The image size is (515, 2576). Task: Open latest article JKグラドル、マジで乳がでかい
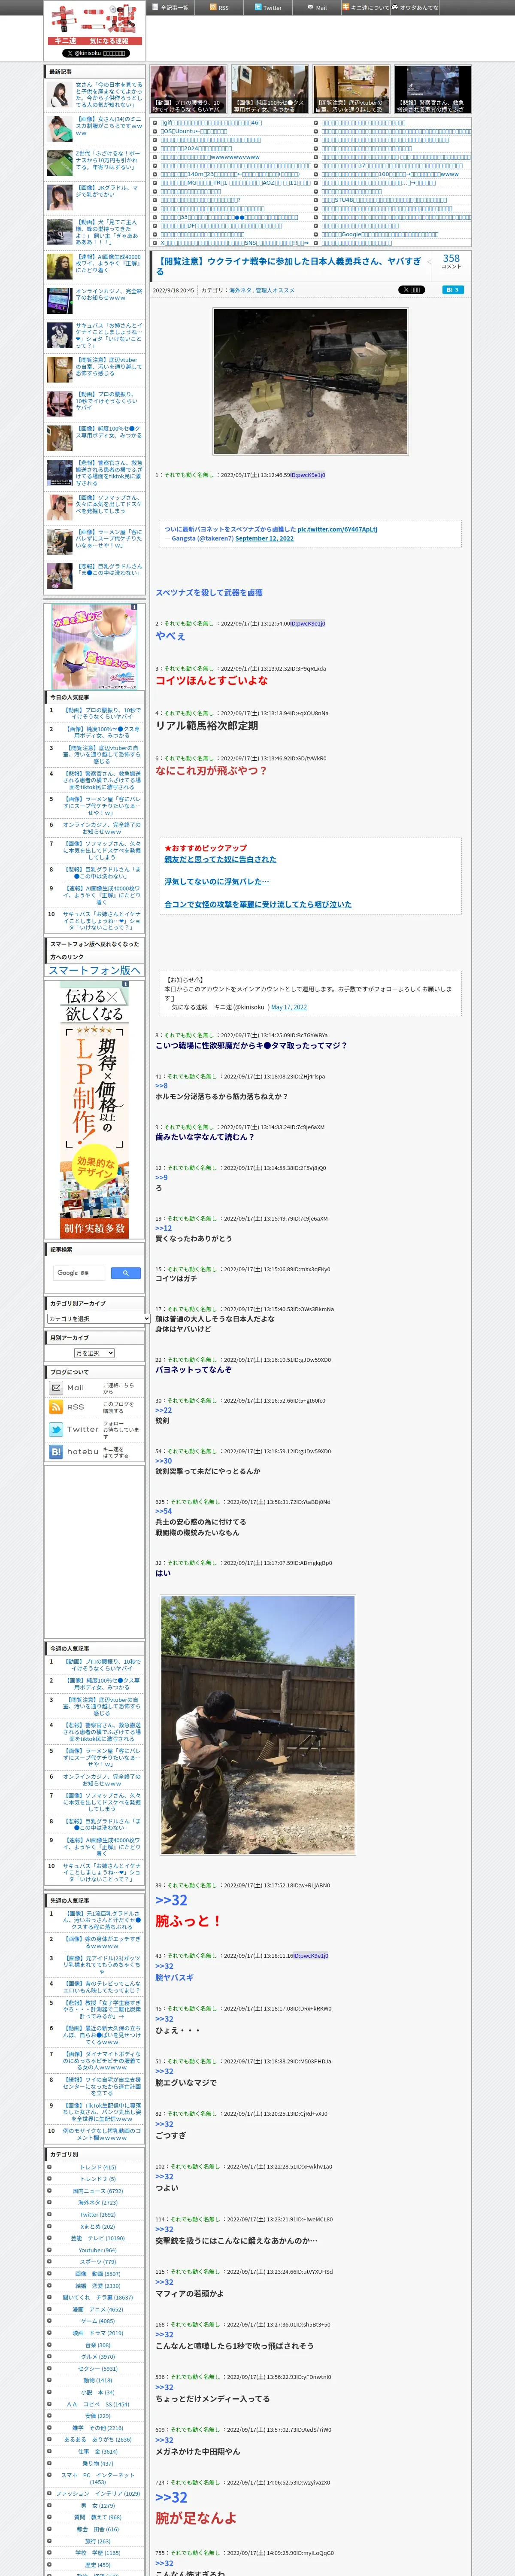109,191
